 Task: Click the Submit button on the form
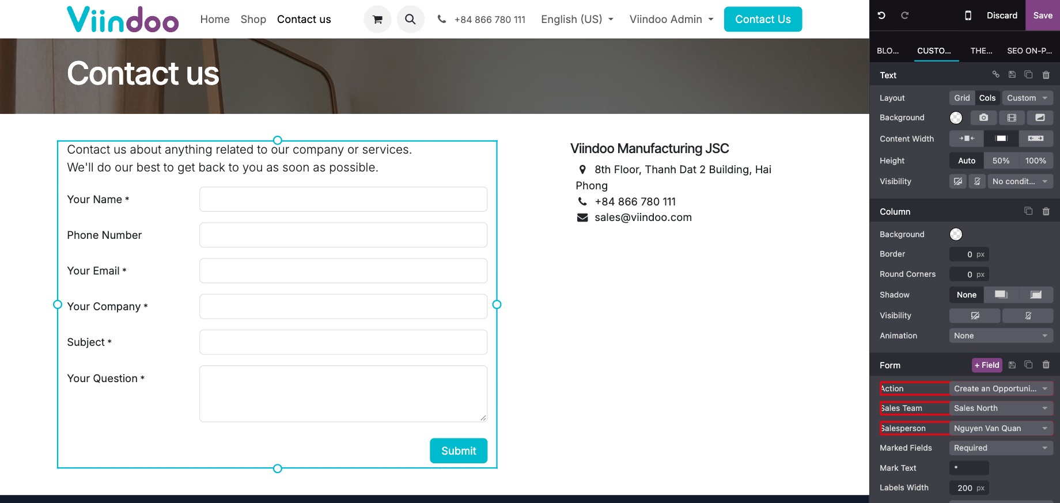pyautogui.click(x=459, y=451)
